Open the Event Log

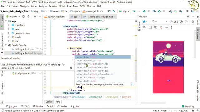click(x=188, y=106)
